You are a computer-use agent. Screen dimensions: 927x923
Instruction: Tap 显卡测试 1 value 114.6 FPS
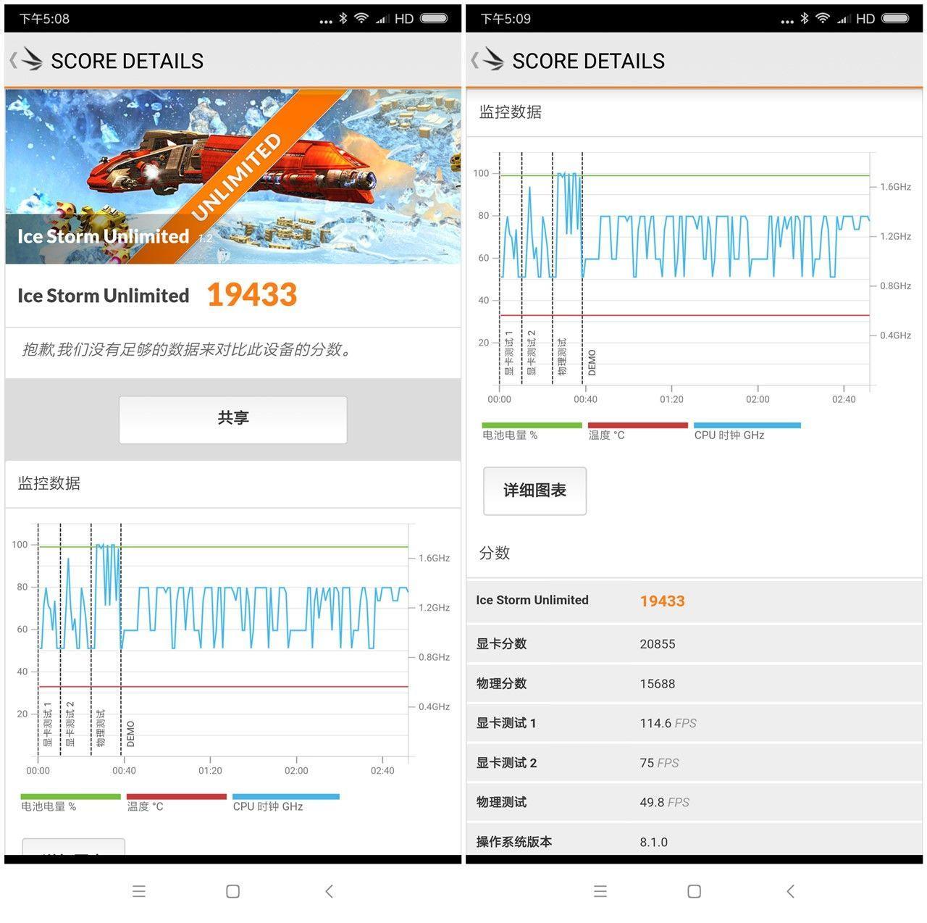[x=668, y=723]
